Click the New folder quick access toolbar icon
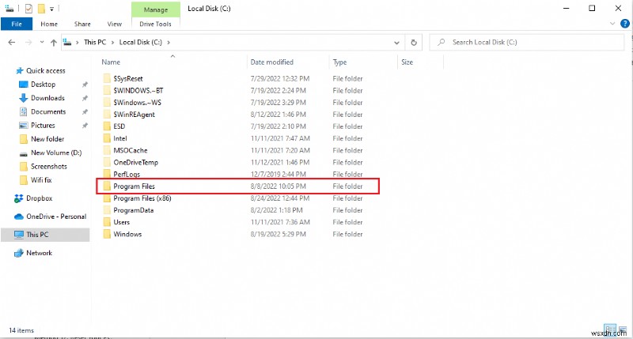Screen dimensions: 633x339 (41, 9)
